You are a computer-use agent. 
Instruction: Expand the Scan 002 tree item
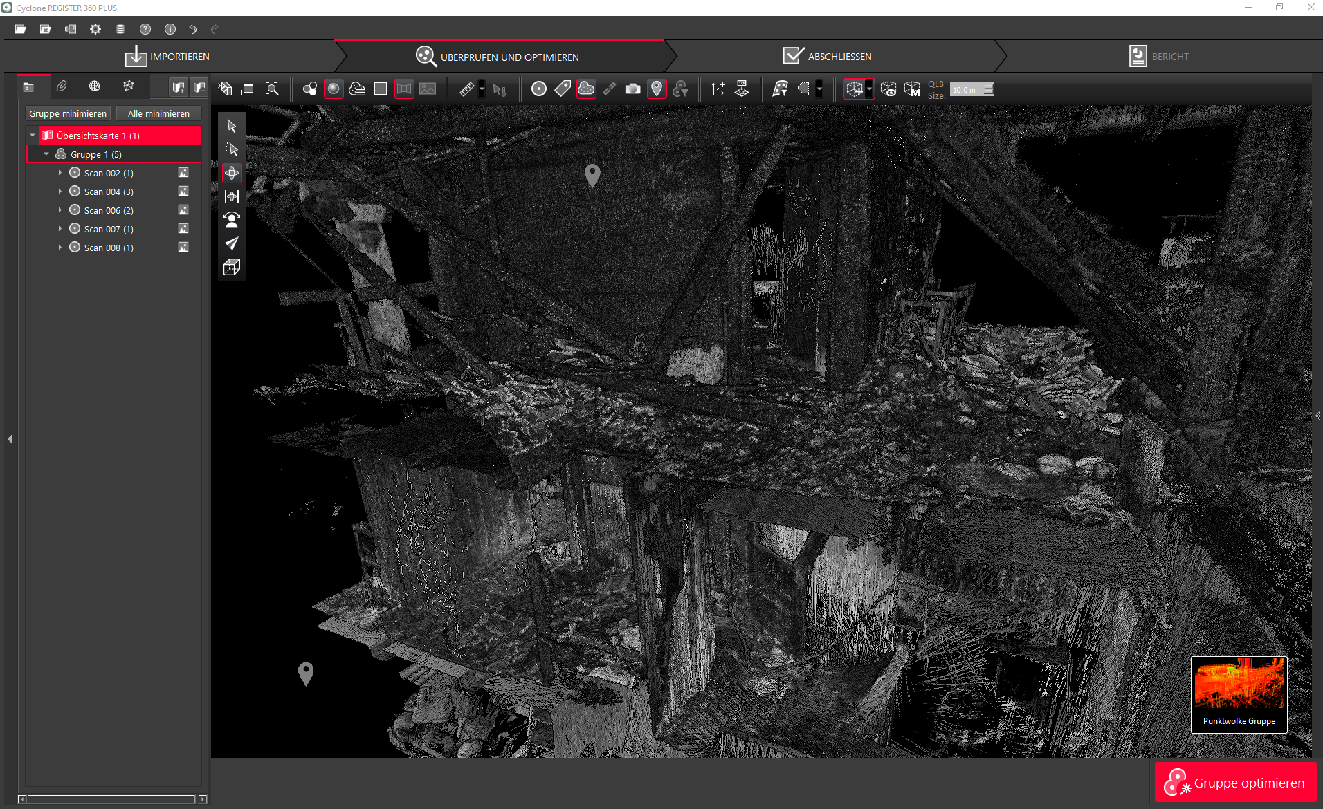[60, 172]
